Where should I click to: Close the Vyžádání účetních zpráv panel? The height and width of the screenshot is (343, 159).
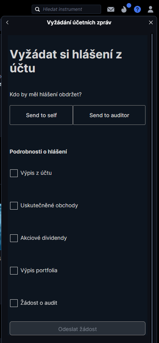click(151, 22)
